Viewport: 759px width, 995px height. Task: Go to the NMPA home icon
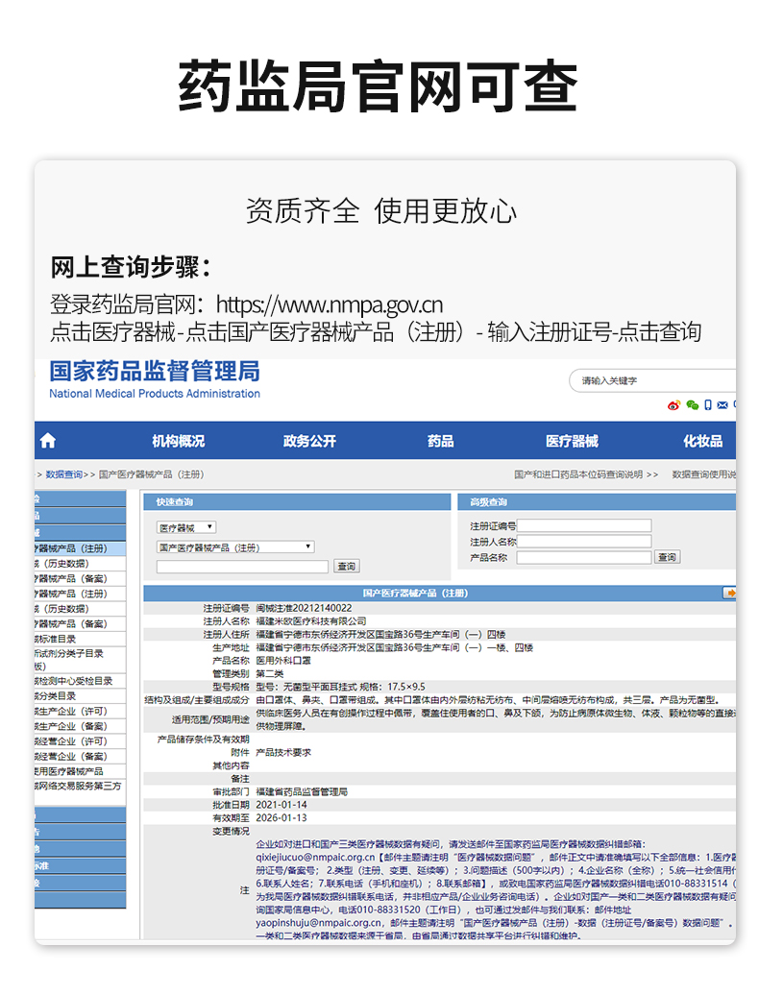[x=48, y=441]
